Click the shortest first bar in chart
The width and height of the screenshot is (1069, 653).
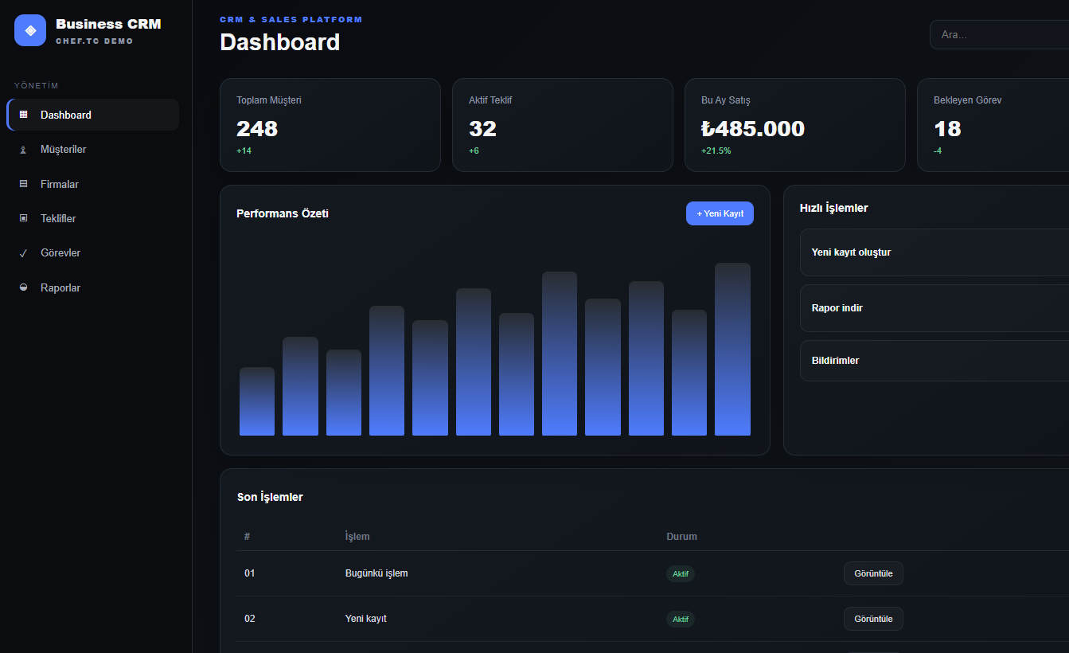coord(257,401)
